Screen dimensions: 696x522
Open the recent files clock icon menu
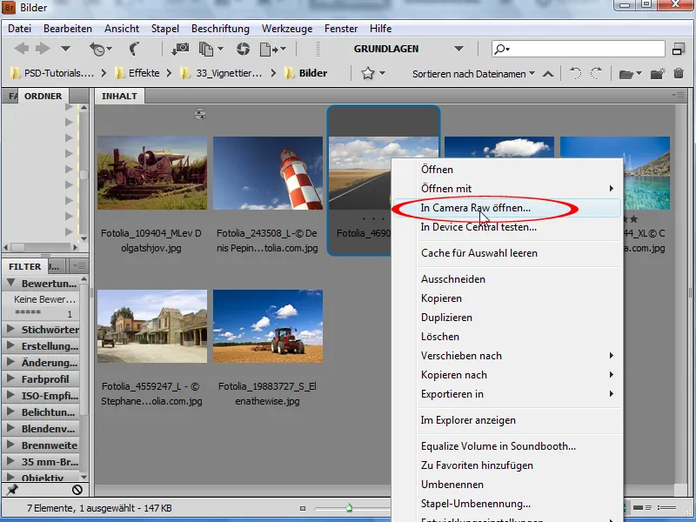click(x=100, y=49)
